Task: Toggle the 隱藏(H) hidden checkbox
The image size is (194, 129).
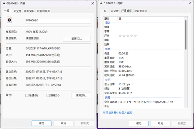Action: click(x=48, y=95)
